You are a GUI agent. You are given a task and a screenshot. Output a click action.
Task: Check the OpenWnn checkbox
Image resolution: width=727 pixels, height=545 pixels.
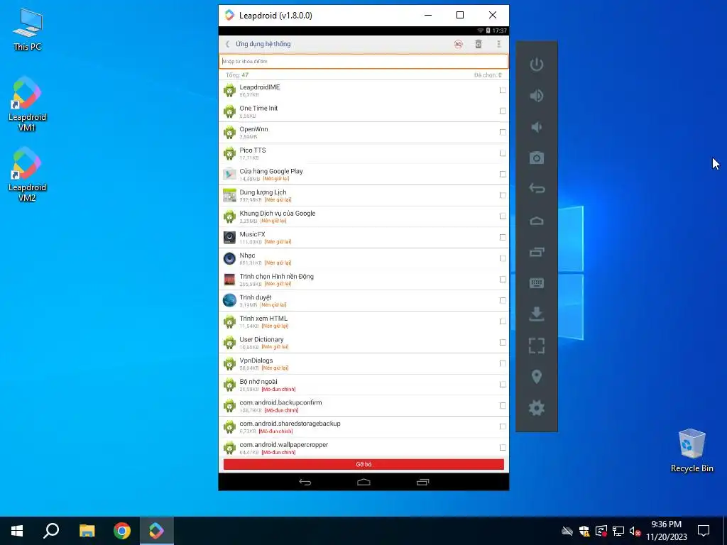coord(503,132)
